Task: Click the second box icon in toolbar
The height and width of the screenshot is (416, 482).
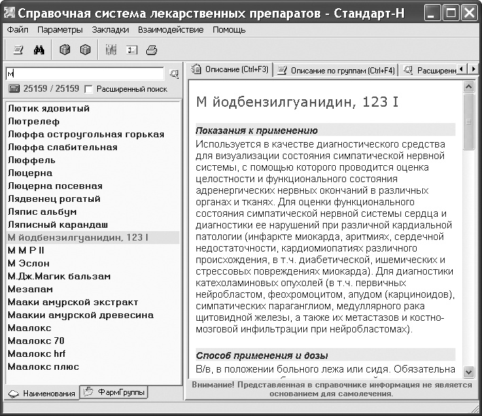Action: tap(85, 50)
